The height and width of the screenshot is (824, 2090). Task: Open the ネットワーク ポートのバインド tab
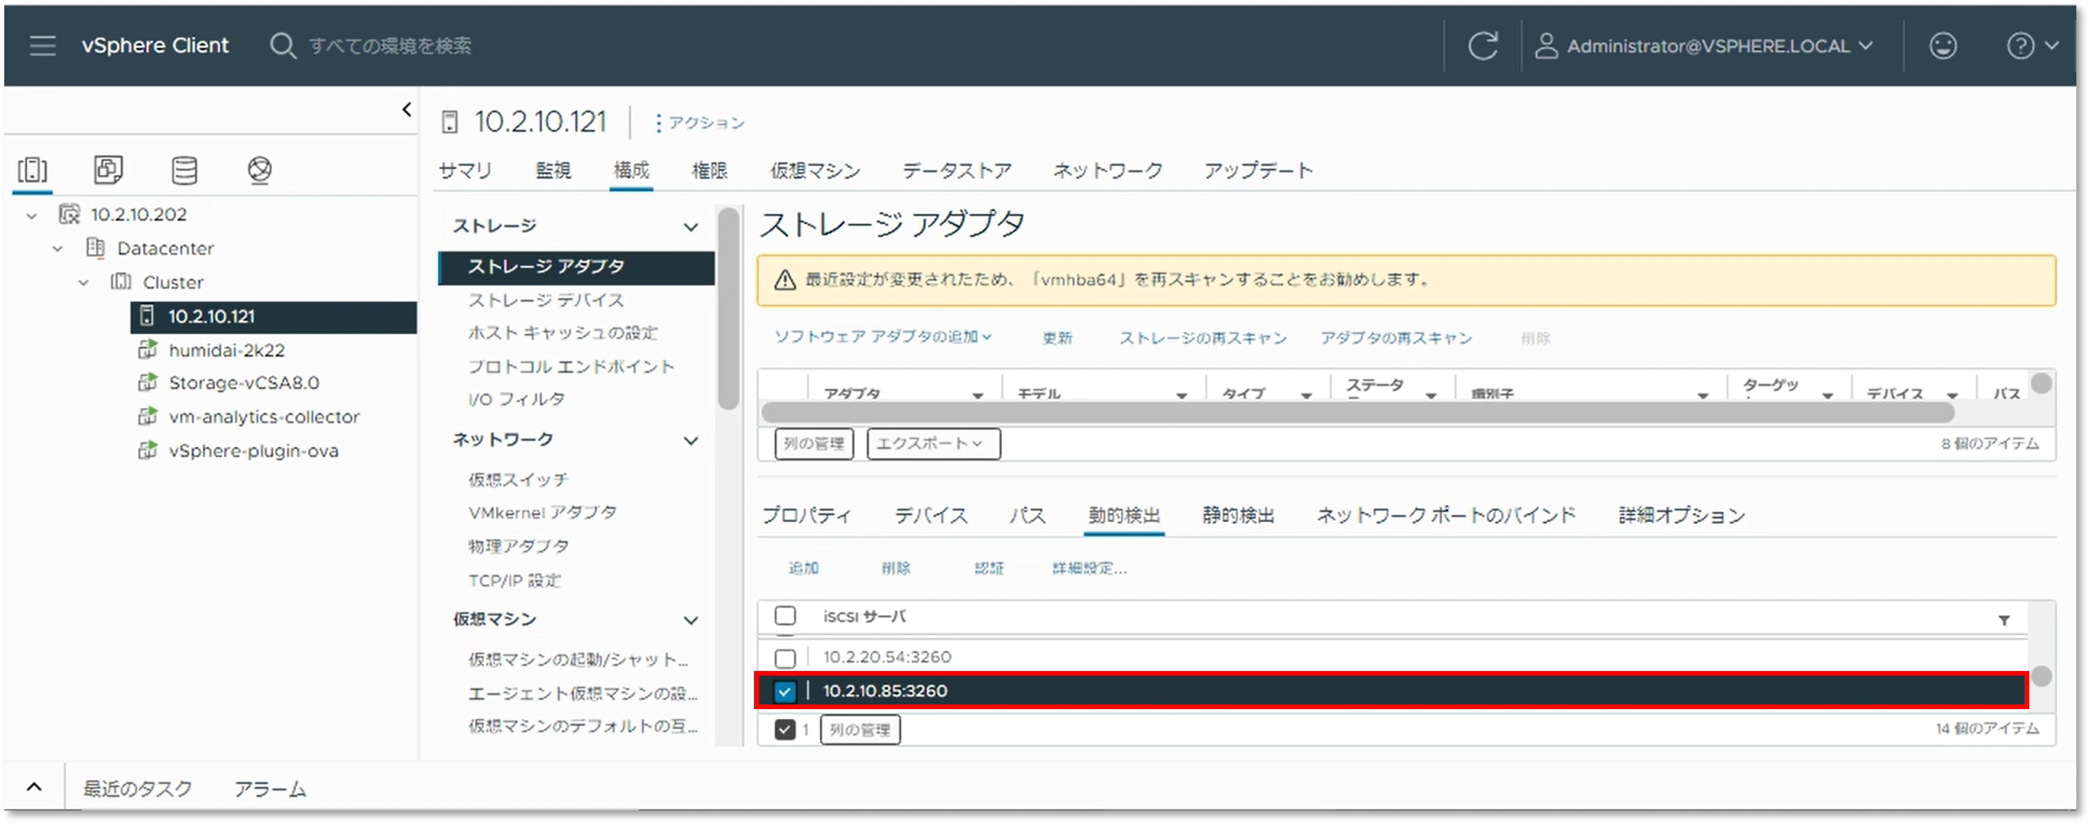1445,515
